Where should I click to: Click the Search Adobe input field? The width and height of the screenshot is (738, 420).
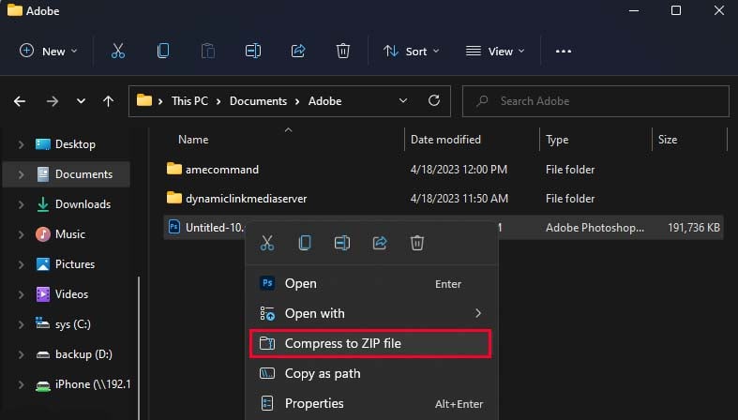pyautogui.click(x=600, y=100)
